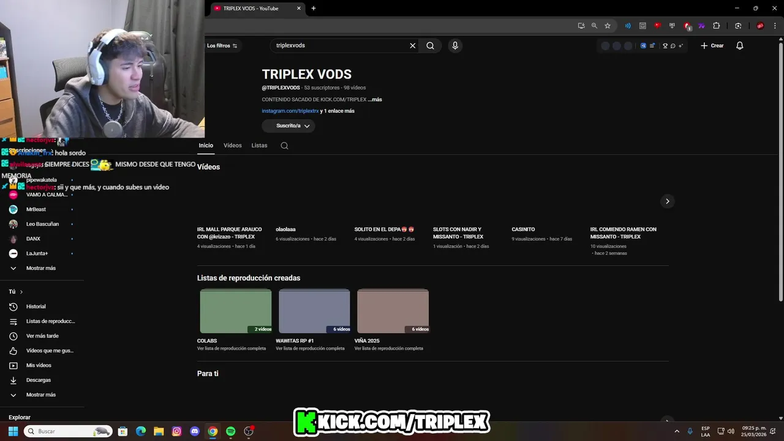784x441 pixels.
Task: Open the Windows Start menu
Action: [13, 431]
